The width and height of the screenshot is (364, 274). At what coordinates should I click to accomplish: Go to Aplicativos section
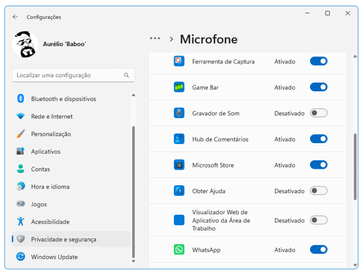pyautogui.click(x=72, y=151)
